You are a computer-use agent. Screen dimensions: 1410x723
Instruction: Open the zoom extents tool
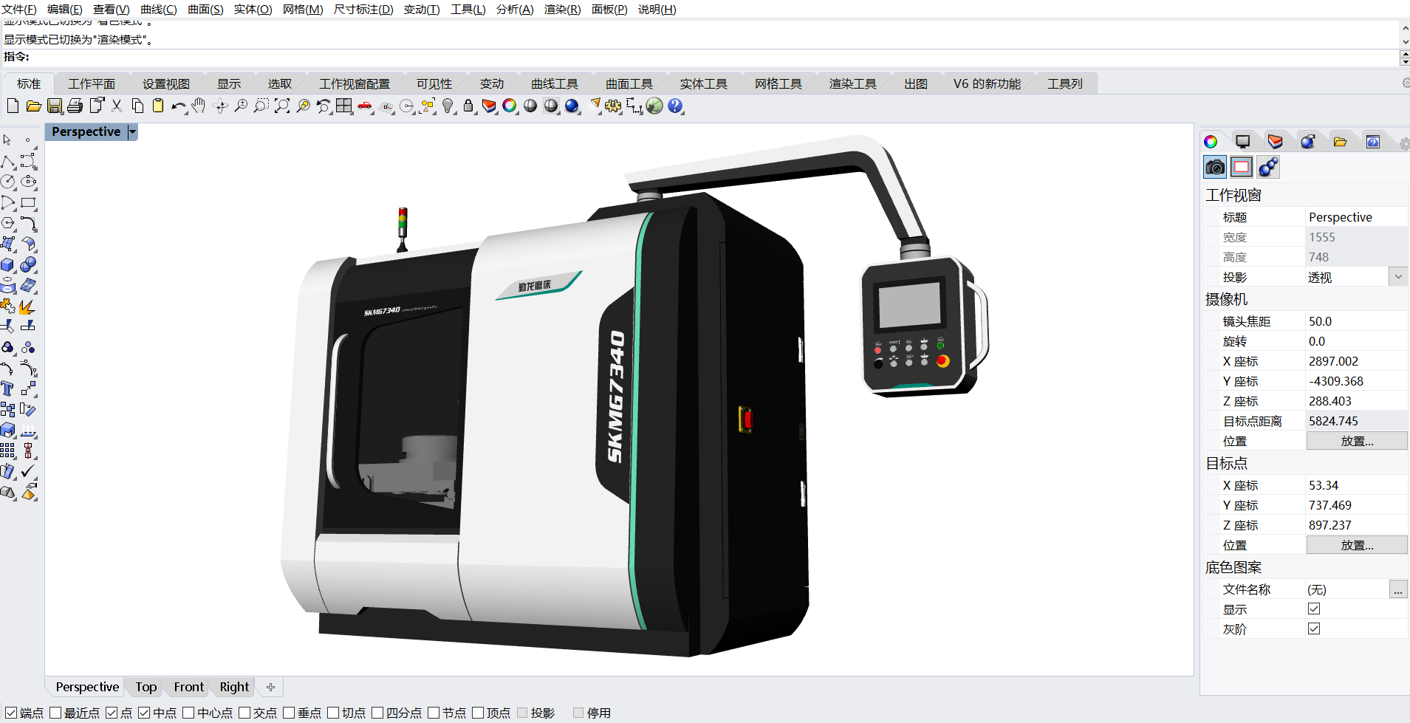tap(282, 106)
